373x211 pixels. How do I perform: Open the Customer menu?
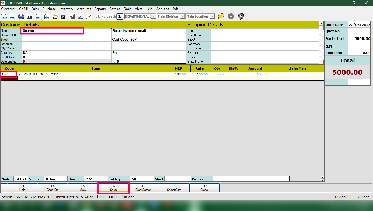point(8,9)
